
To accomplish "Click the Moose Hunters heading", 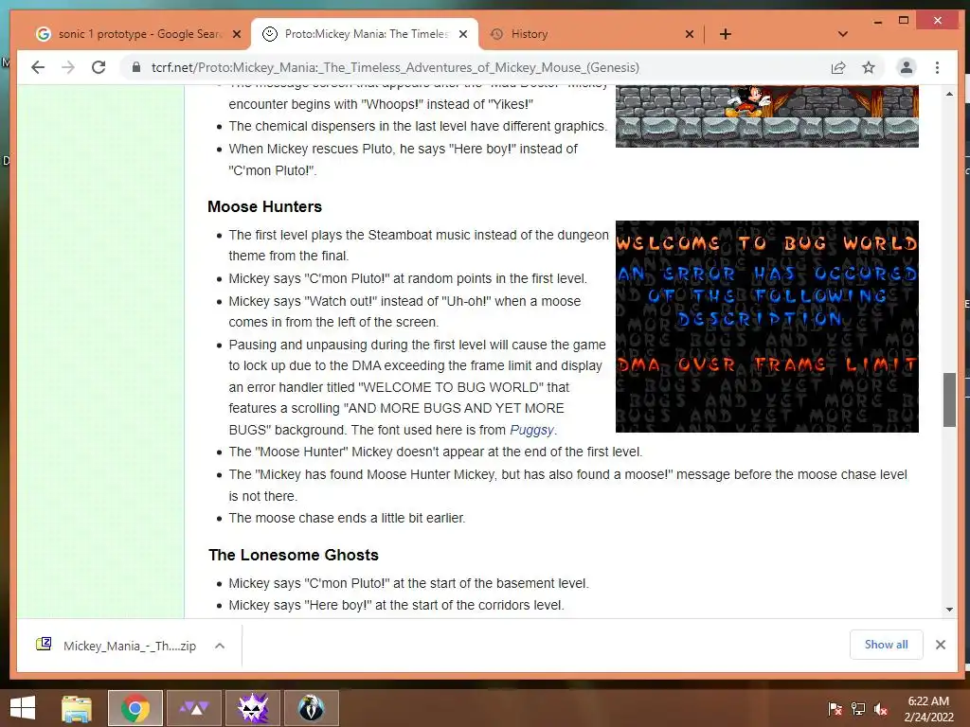I will pos(265,206).
